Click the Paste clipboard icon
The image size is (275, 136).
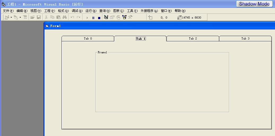58,17
